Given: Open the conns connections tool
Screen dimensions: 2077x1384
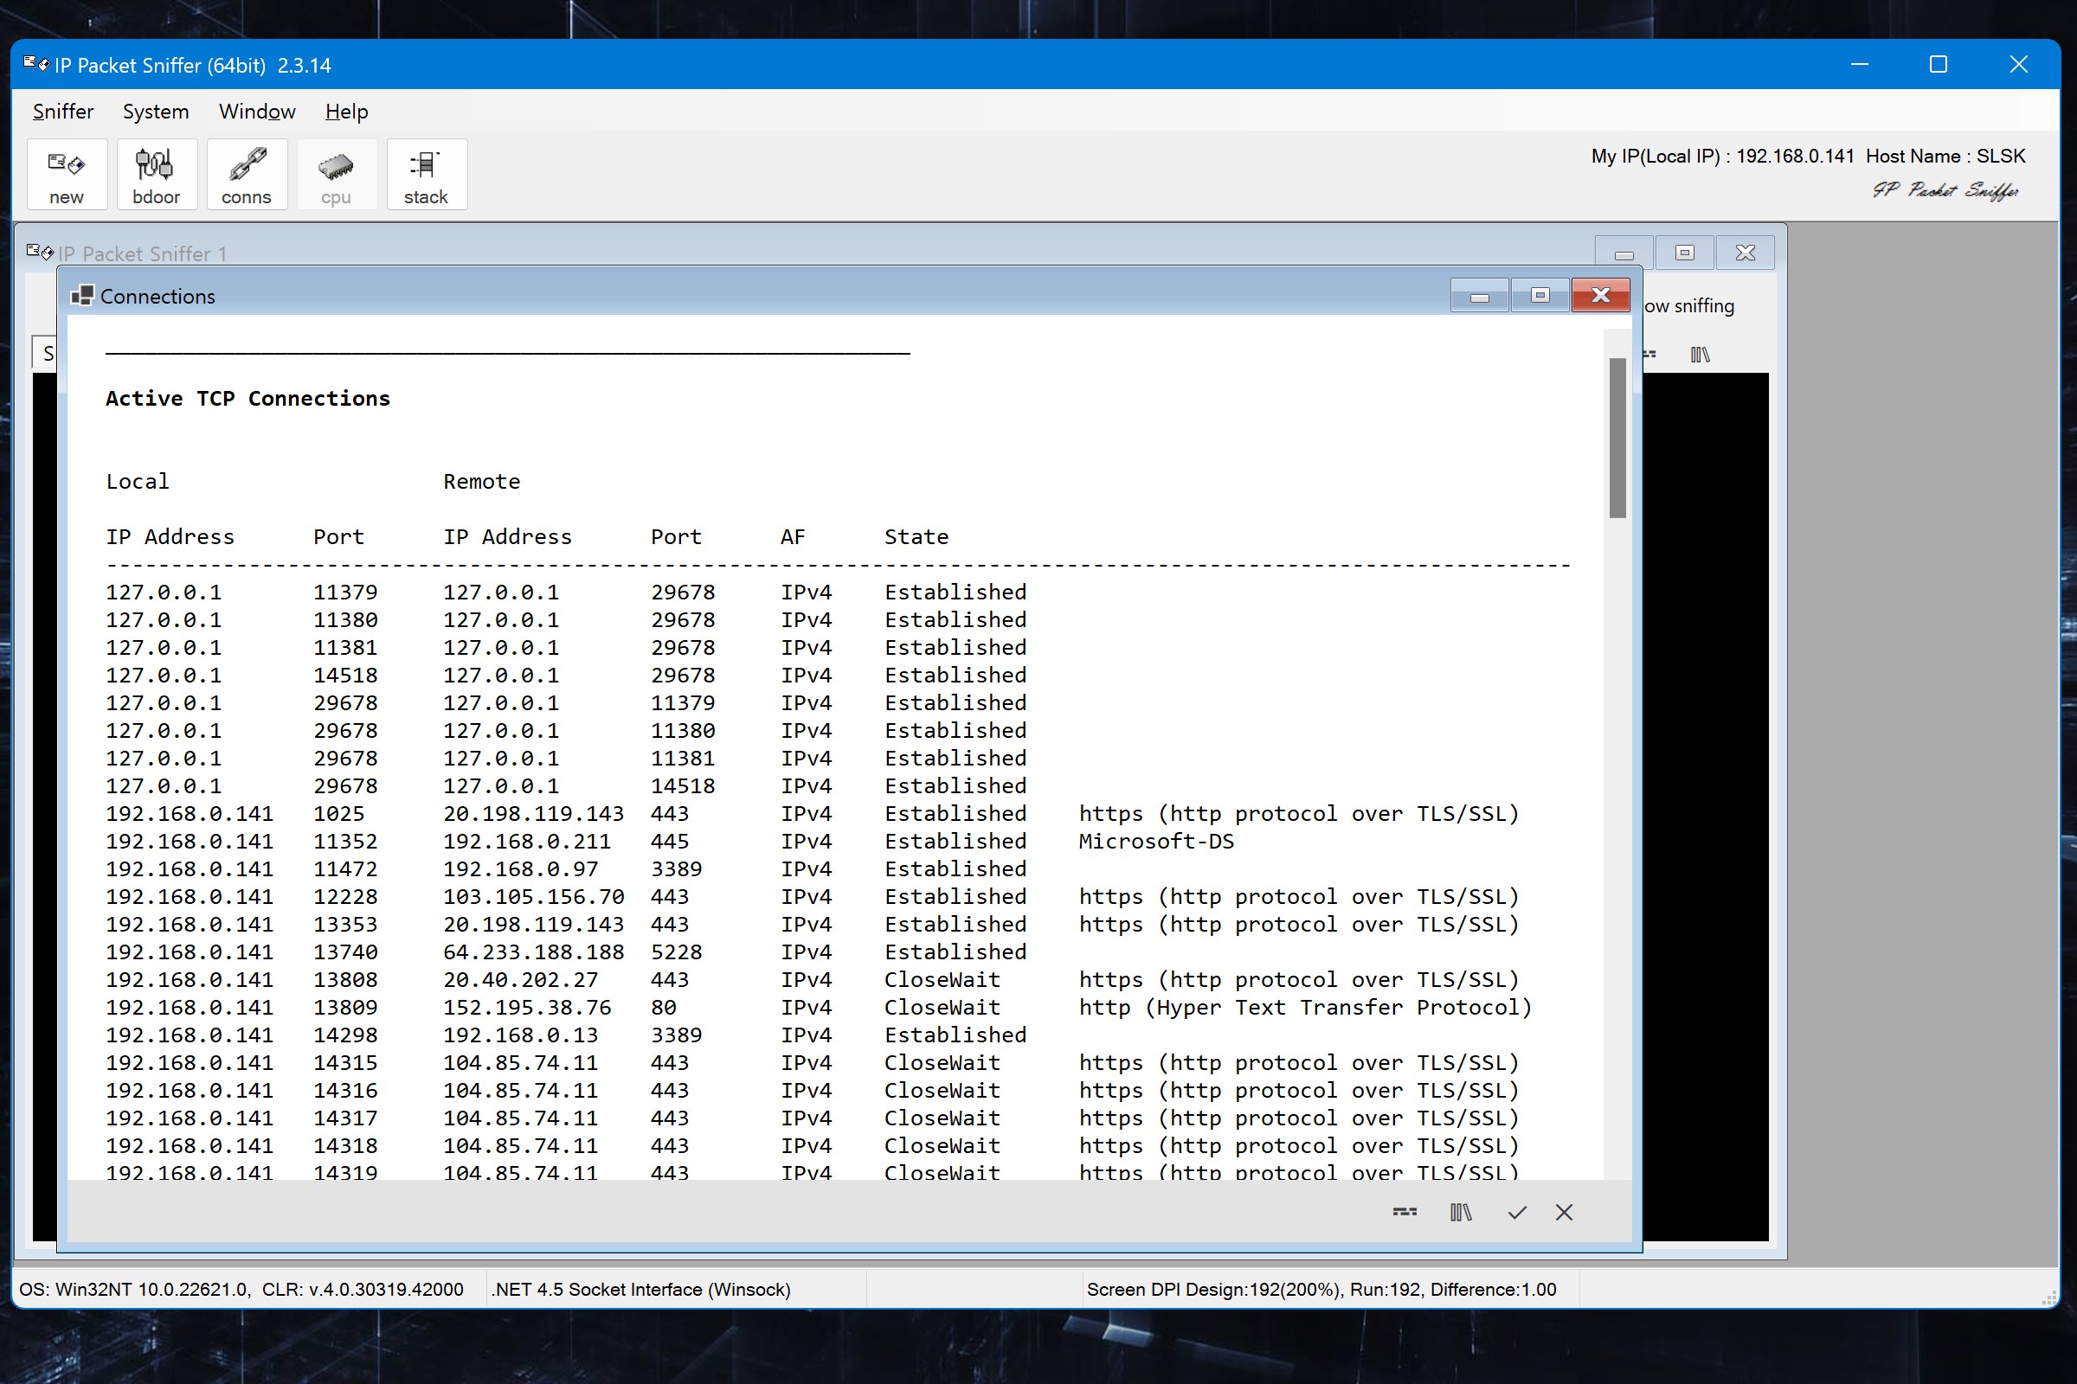Looking at the screenshot, I should tap(247, 174).
